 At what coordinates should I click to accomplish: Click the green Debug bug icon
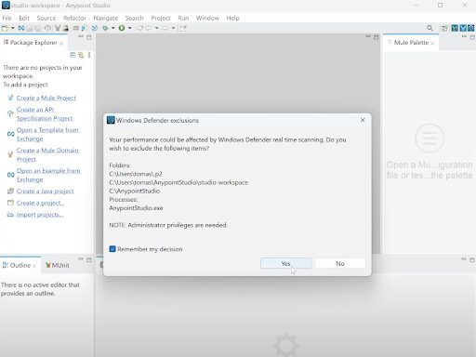coord(105,28)
